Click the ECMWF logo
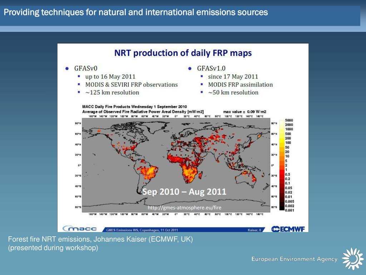This screenshot has height=275, width=366. [x=288, y=229]
